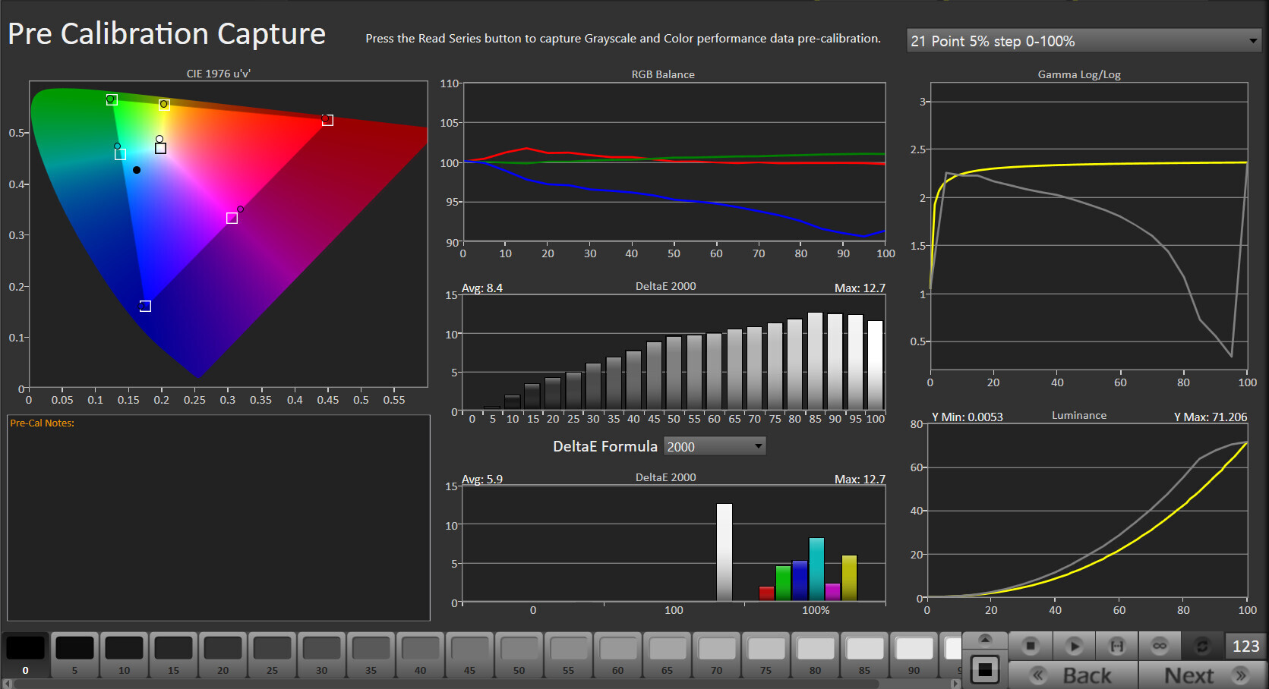Select the 25 percent gray swatch
Image resolution: width=1269 pixels, height=689 pixels.
pos(272,655)
